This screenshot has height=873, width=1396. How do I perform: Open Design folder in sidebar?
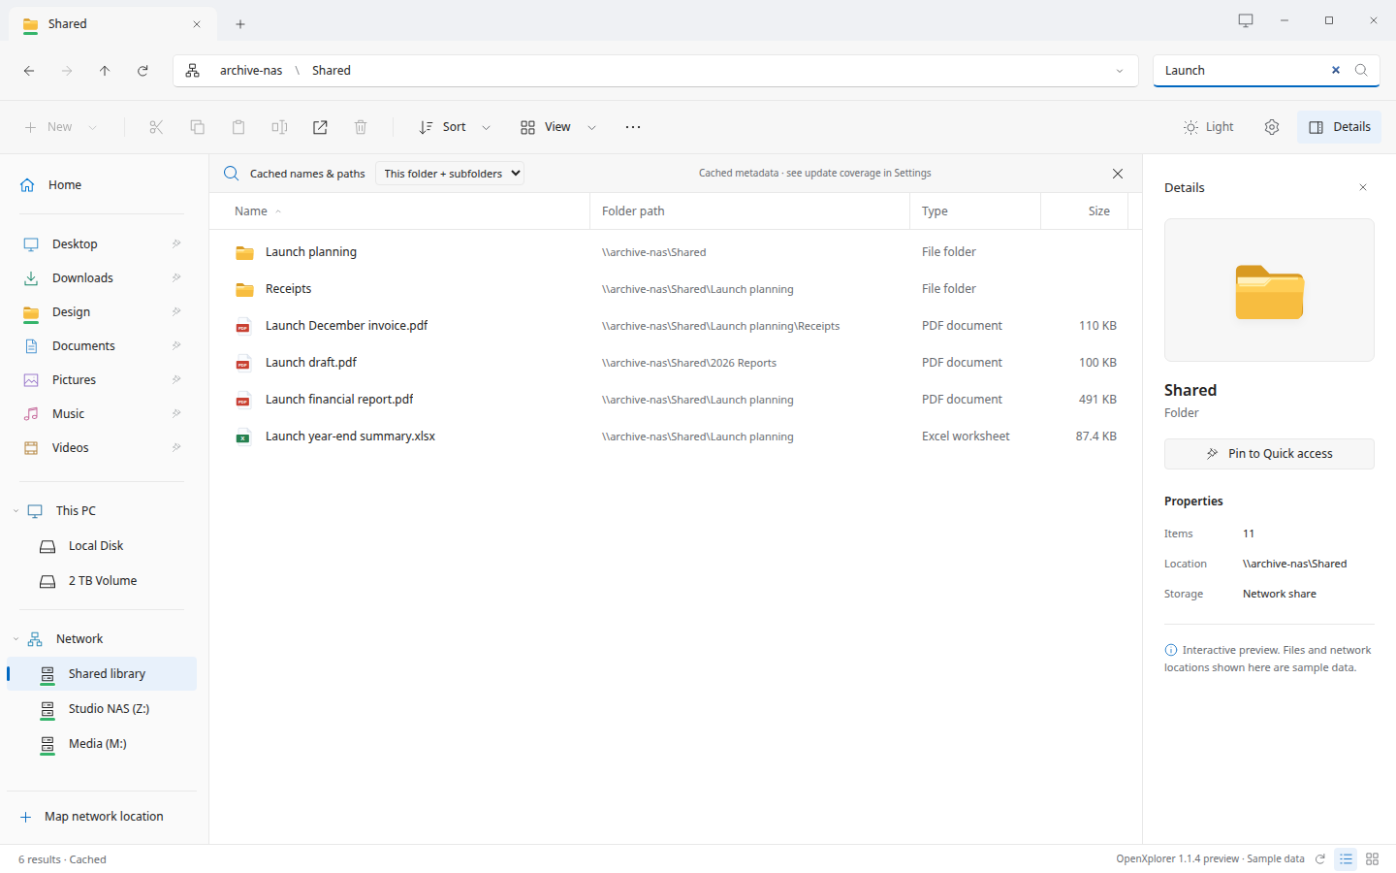click(x=102, y=311)
